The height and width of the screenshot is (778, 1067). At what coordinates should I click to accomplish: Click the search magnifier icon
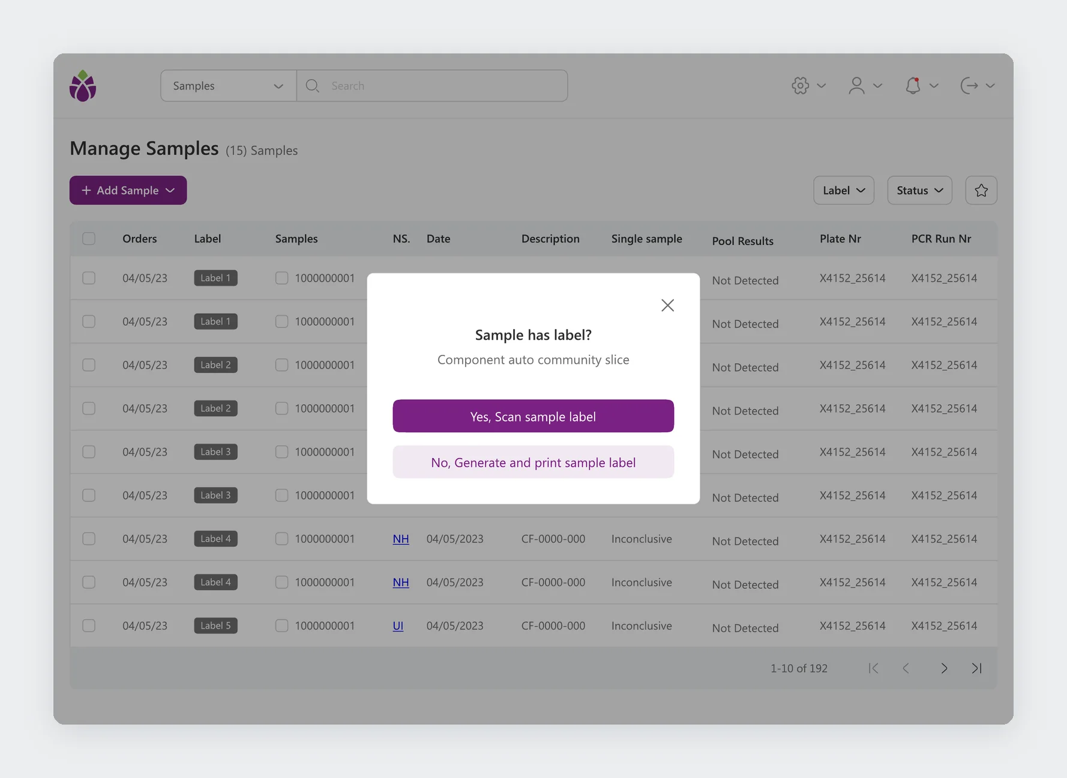[x=312, y=86]
